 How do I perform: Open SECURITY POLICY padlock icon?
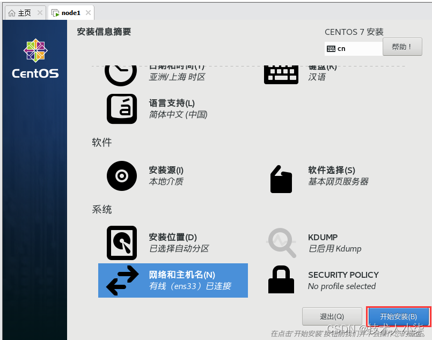pos(281,279)
